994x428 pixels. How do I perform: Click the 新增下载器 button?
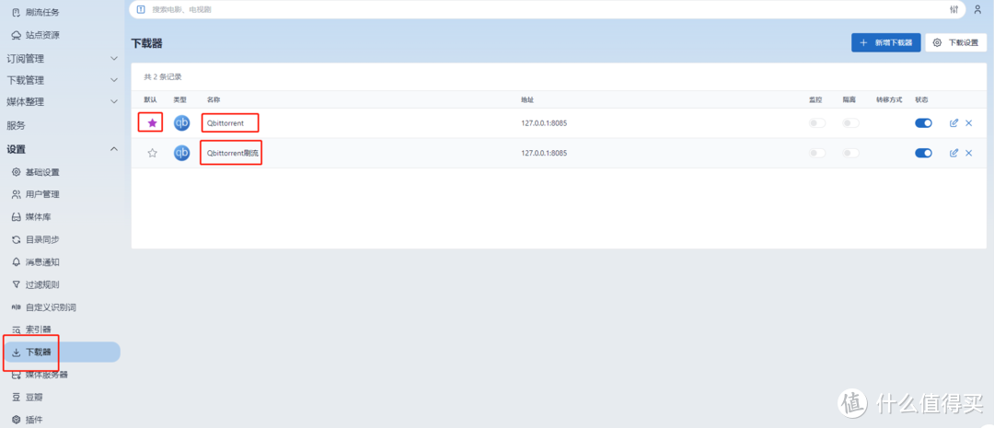pos(885,42)
